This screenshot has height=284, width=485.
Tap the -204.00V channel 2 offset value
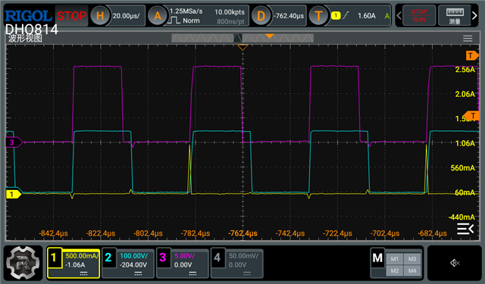[x=133, y=265]
